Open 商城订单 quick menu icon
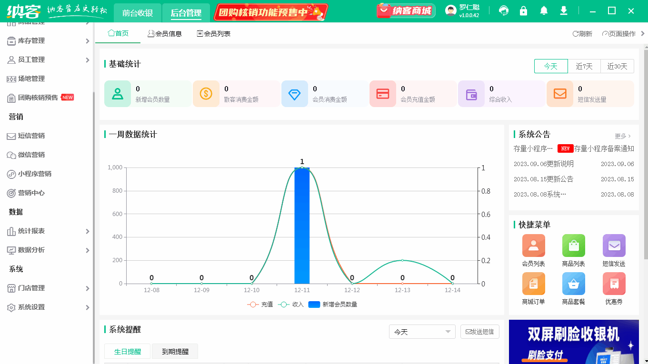 (x=533, y=283)
